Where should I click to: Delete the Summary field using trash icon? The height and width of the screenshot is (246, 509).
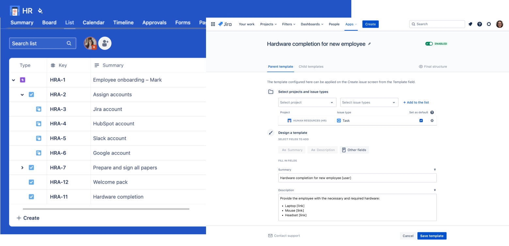[435, 170]
